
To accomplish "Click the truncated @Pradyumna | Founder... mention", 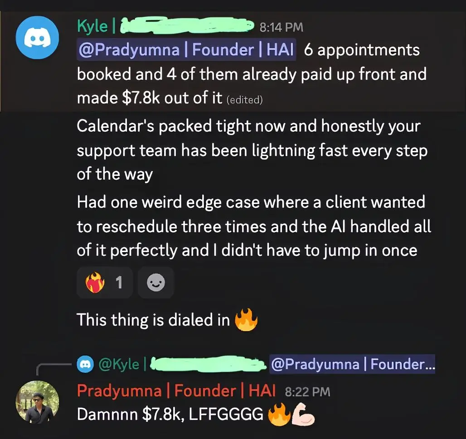I will (x=353, y=364).
